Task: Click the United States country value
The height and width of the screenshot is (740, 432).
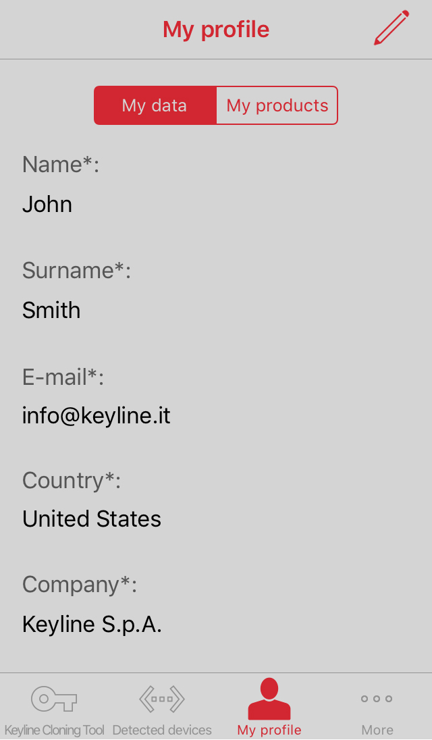Action: click(92, 519)
